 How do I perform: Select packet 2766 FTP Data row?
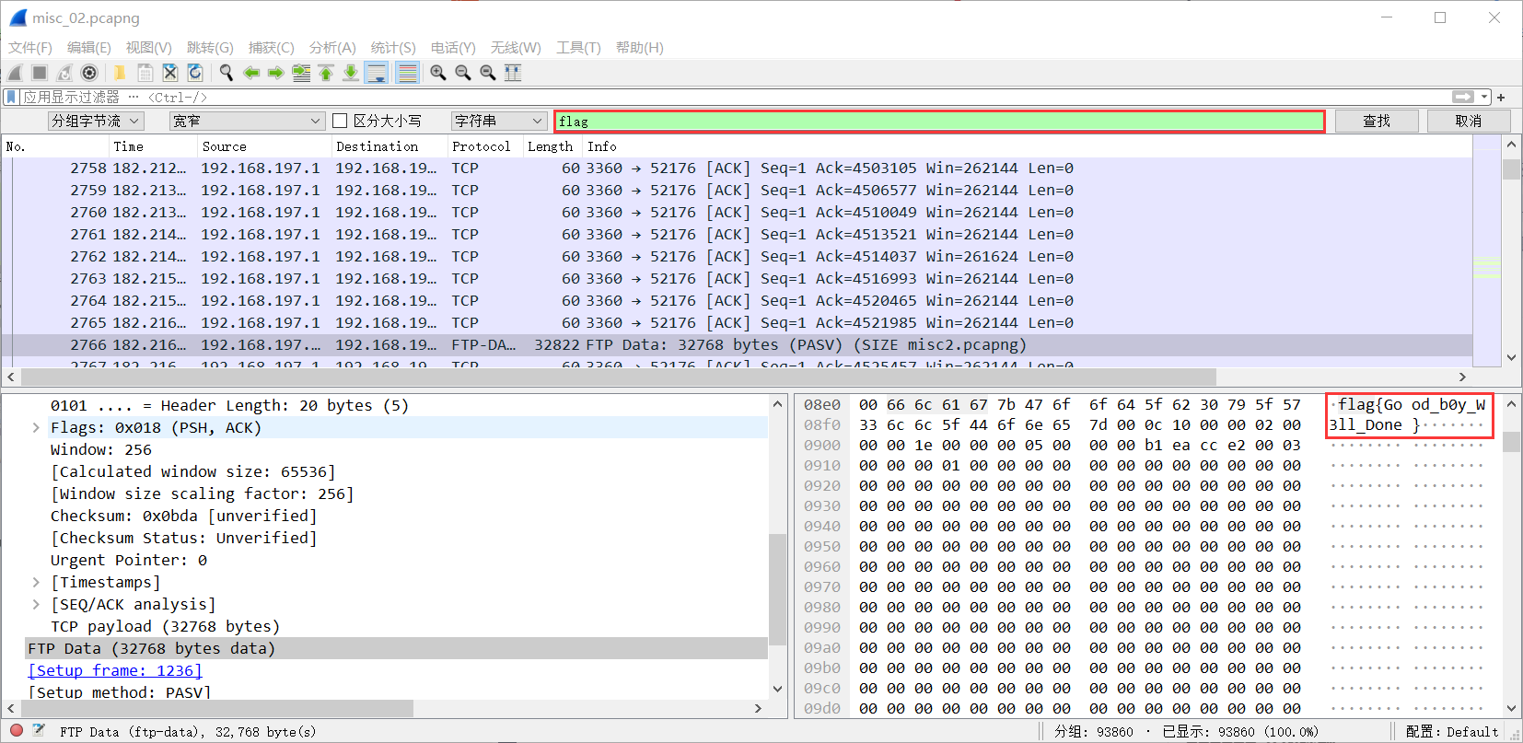737,344
